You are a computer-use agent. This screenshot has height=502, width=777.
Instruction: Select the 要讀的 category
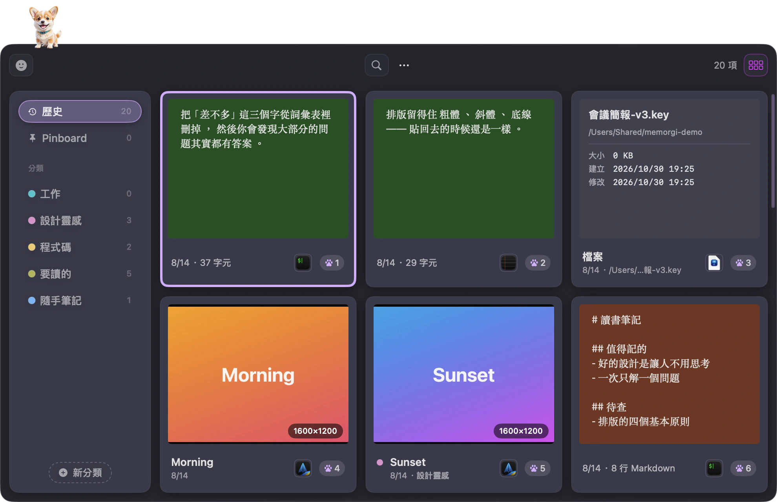coord(80,274)
